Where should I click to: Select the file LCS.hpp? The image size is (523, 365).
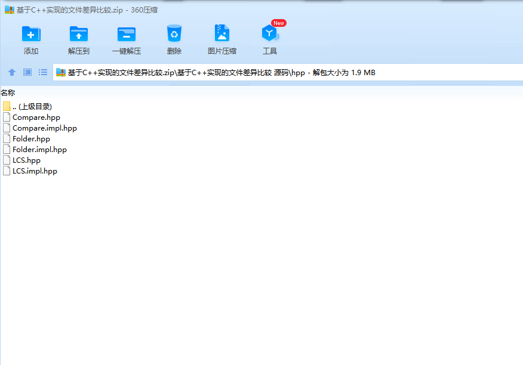(21, 160)
